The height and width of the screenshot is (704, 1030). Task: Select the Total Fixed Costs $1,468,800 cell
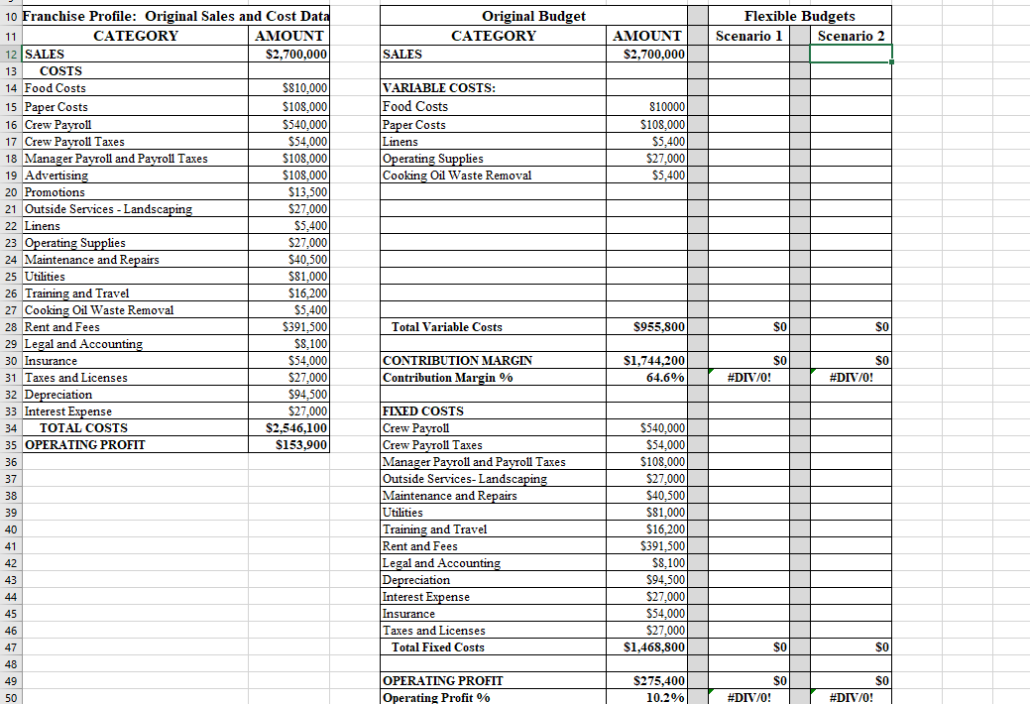click(646, 646)
